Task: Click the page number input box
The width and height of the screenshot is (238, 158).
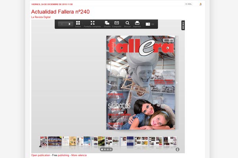Action: [x=148, y=24]
